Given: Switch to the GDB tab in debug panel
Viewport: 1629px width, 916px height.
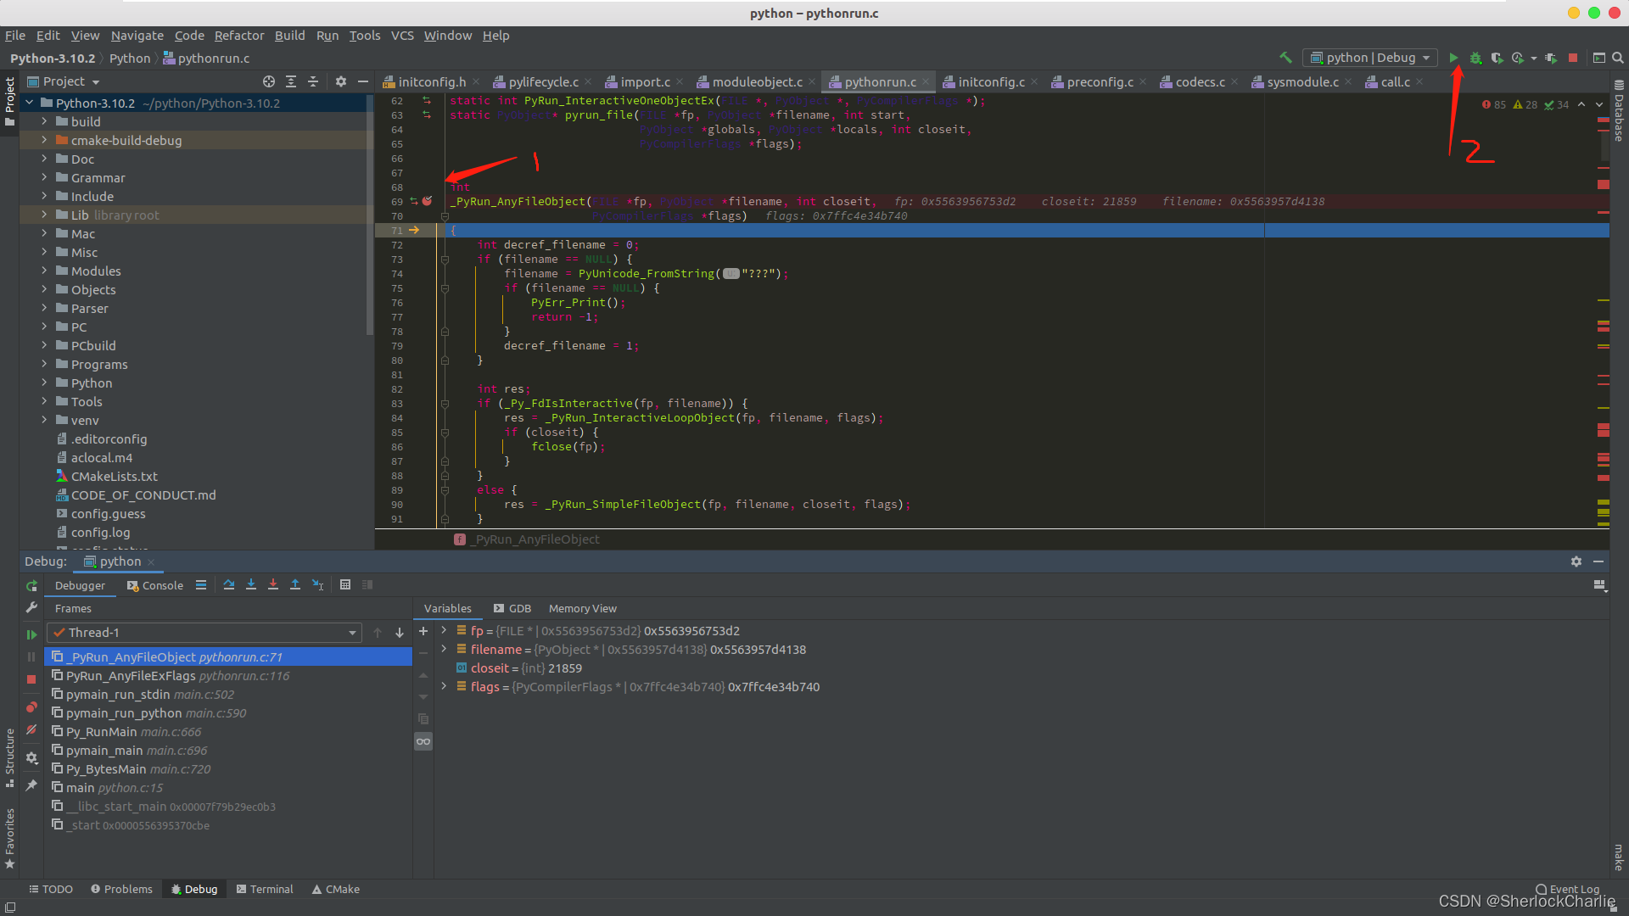Looking at the screenshot, I should point(513,608).
